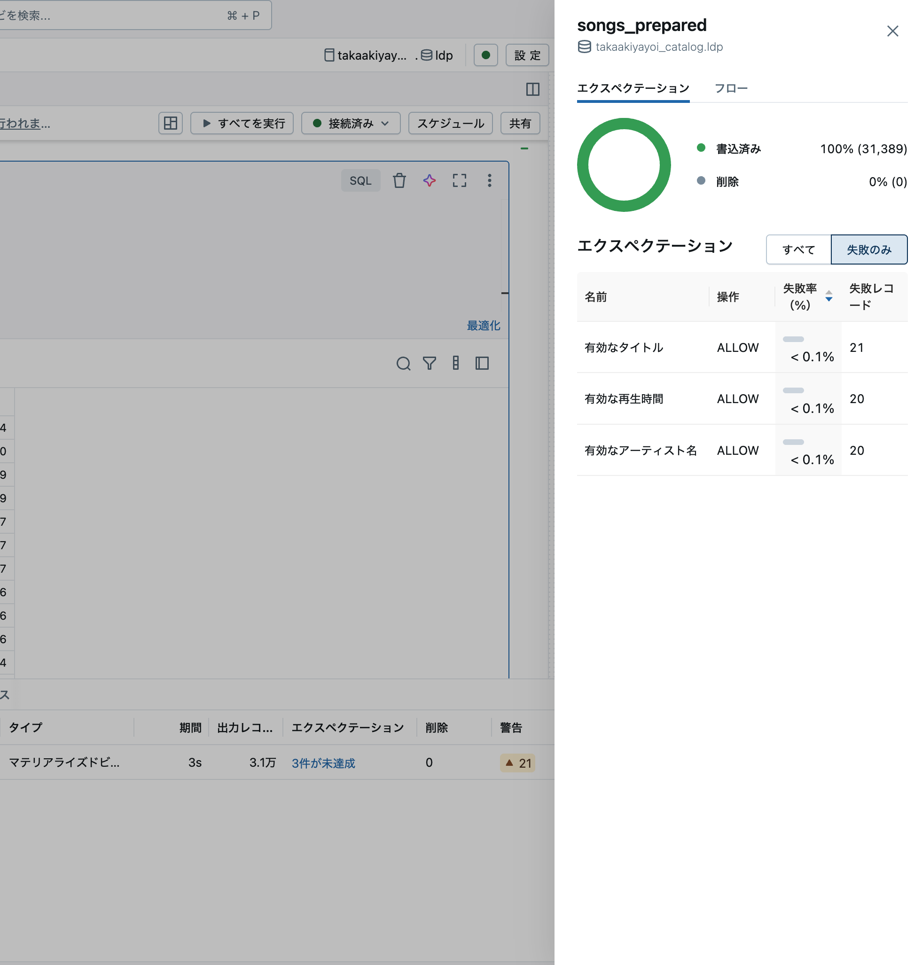Image resolution: width=922 pixels, height=965 pixels.
Task: Select the エクスペクテーション tab
Action: point(633,88)
